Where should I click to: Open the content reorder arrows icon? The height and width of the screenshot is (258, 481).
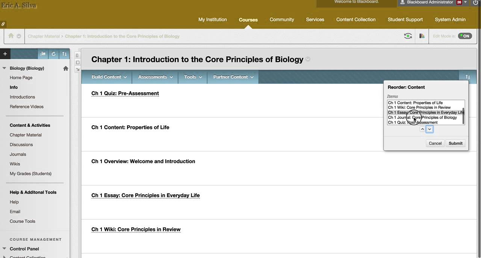467,77
